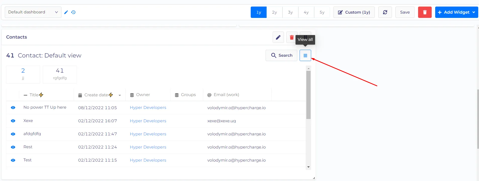
Task: Open dashboard history clock icon
Action: 73,12
